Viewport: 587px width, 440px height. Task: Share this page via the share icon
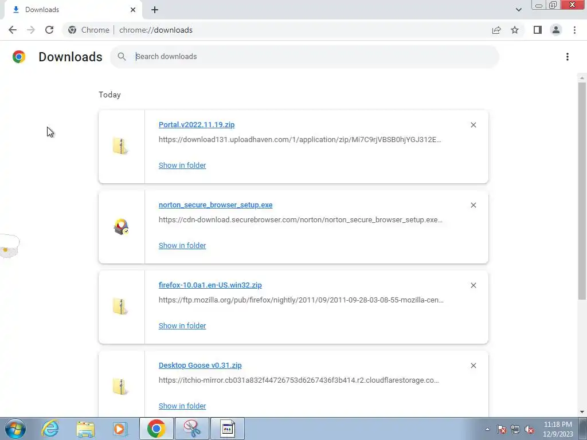[x=496, y=30]
